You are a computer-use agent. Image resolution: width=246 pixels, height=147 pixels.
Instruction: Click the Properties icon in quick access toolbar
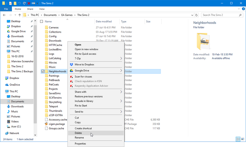pyautogui.click(x=10, y=3)
